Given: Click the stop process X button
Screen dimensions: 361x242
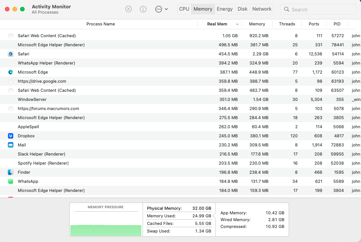Looking at the screenshot, I should click(x=128, y=9).
